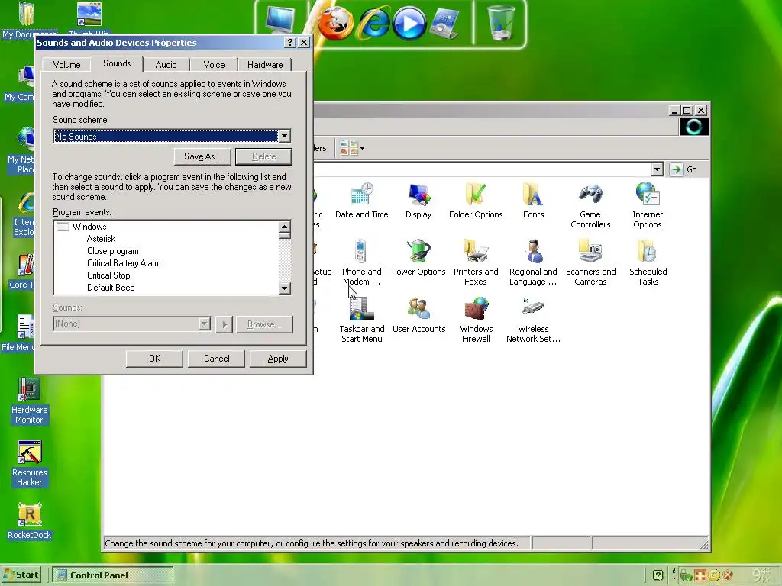Open Wireless Network Setup icon
The image size is (782, 586).
533,320
